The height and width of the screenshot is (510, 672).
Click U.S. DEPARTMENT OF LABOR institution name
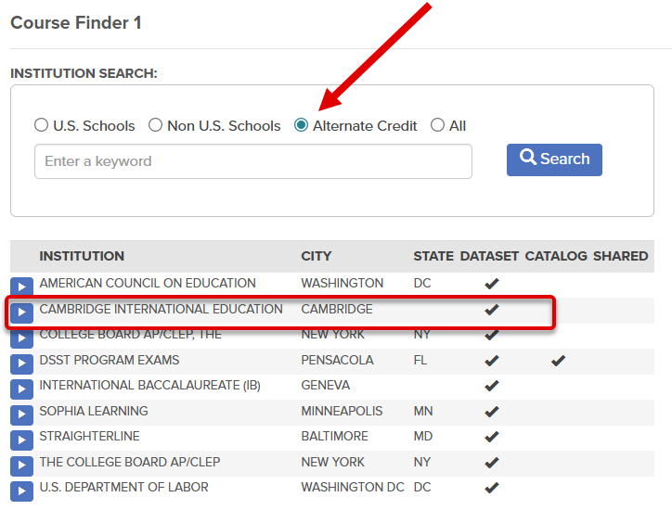click(x=123, y=487)
